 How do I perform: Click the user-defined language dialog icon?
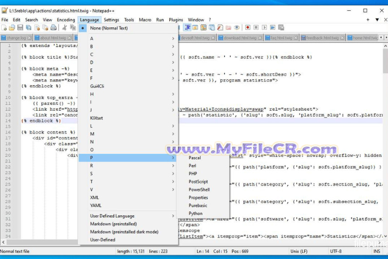point(195,28)
